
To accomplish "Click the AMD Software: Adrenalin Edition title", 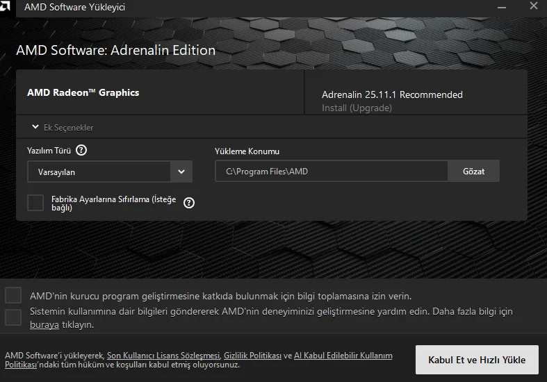I will tap(116, 50).
